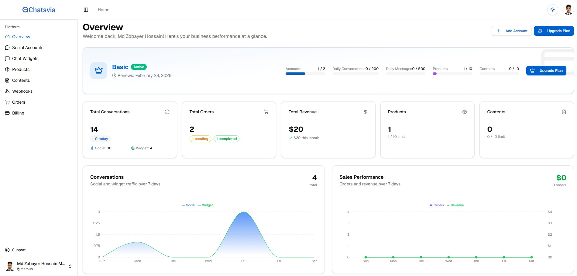Expand the user account menu chevron
577x276 pixels.
point(70,266)
